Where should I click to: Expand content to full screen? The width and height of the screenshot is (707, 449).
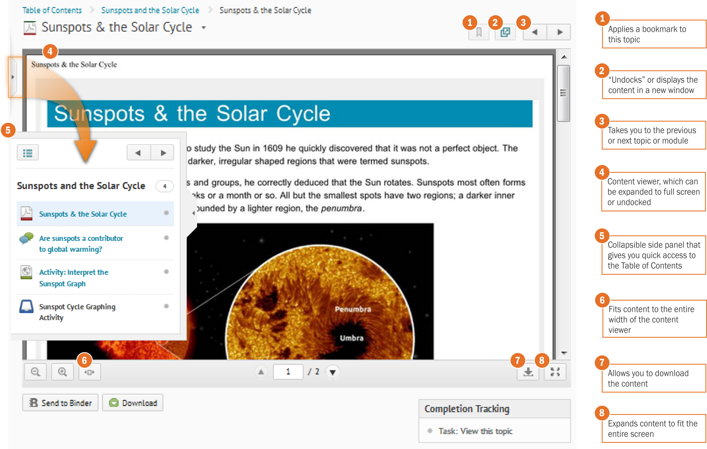coord(555,372)
